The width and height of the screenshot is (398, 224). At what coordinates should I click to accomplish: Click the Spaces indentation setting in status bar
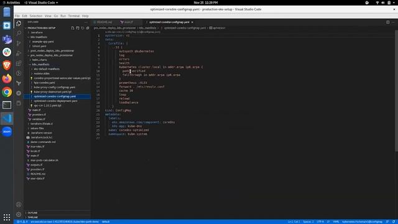click(308, 222)
